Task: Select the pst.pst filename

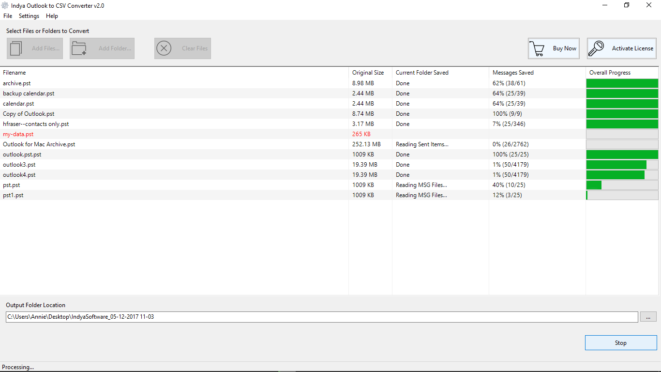Action: tap(12, 185)
